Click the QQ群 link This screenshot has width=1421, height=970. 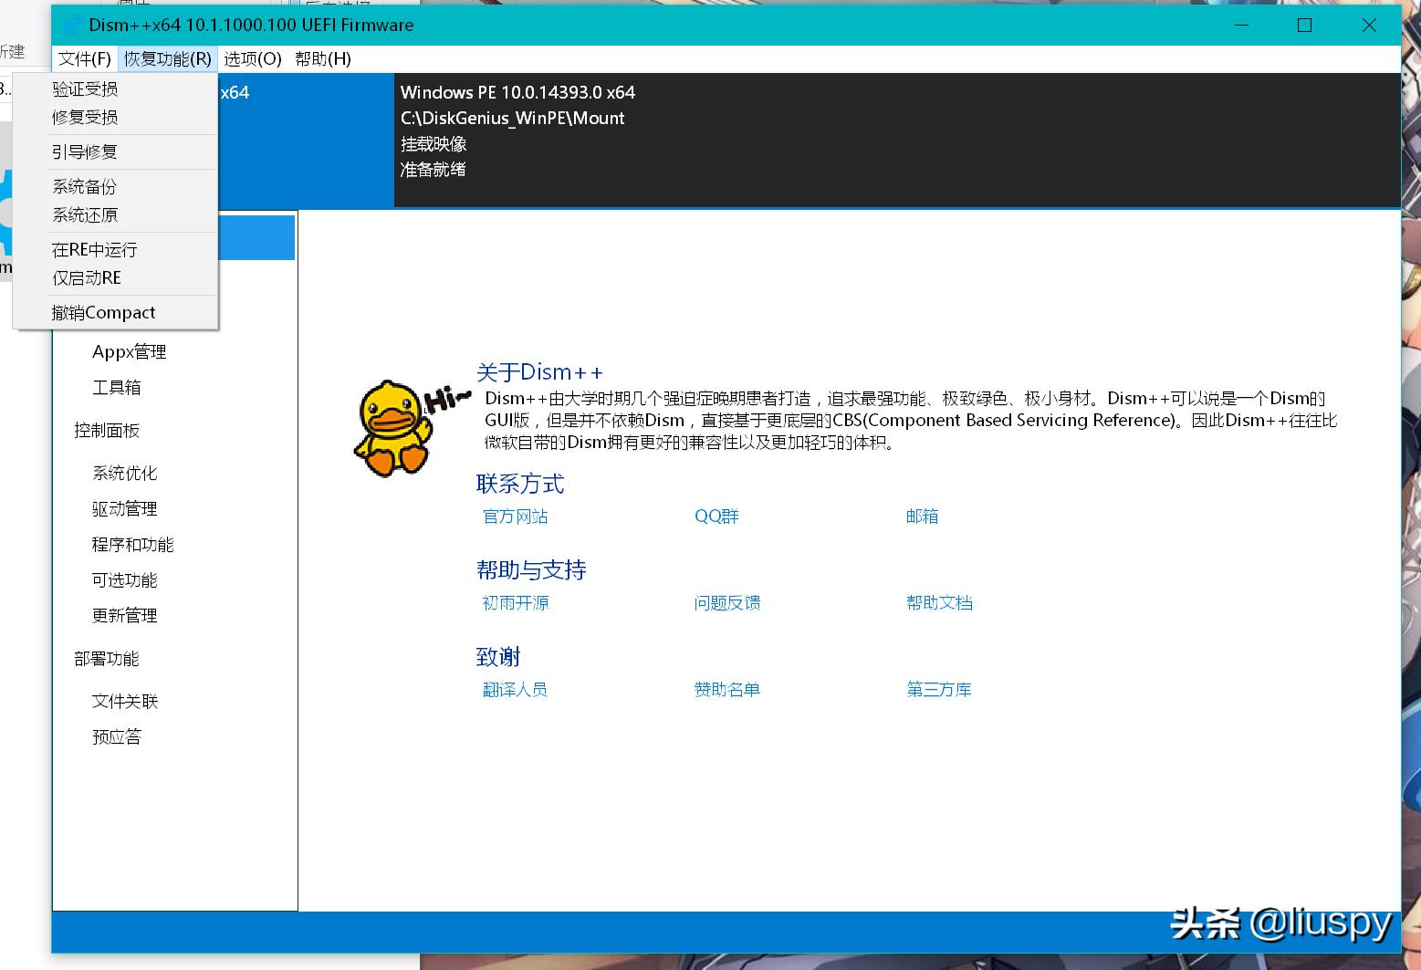[x=716, y=516]
